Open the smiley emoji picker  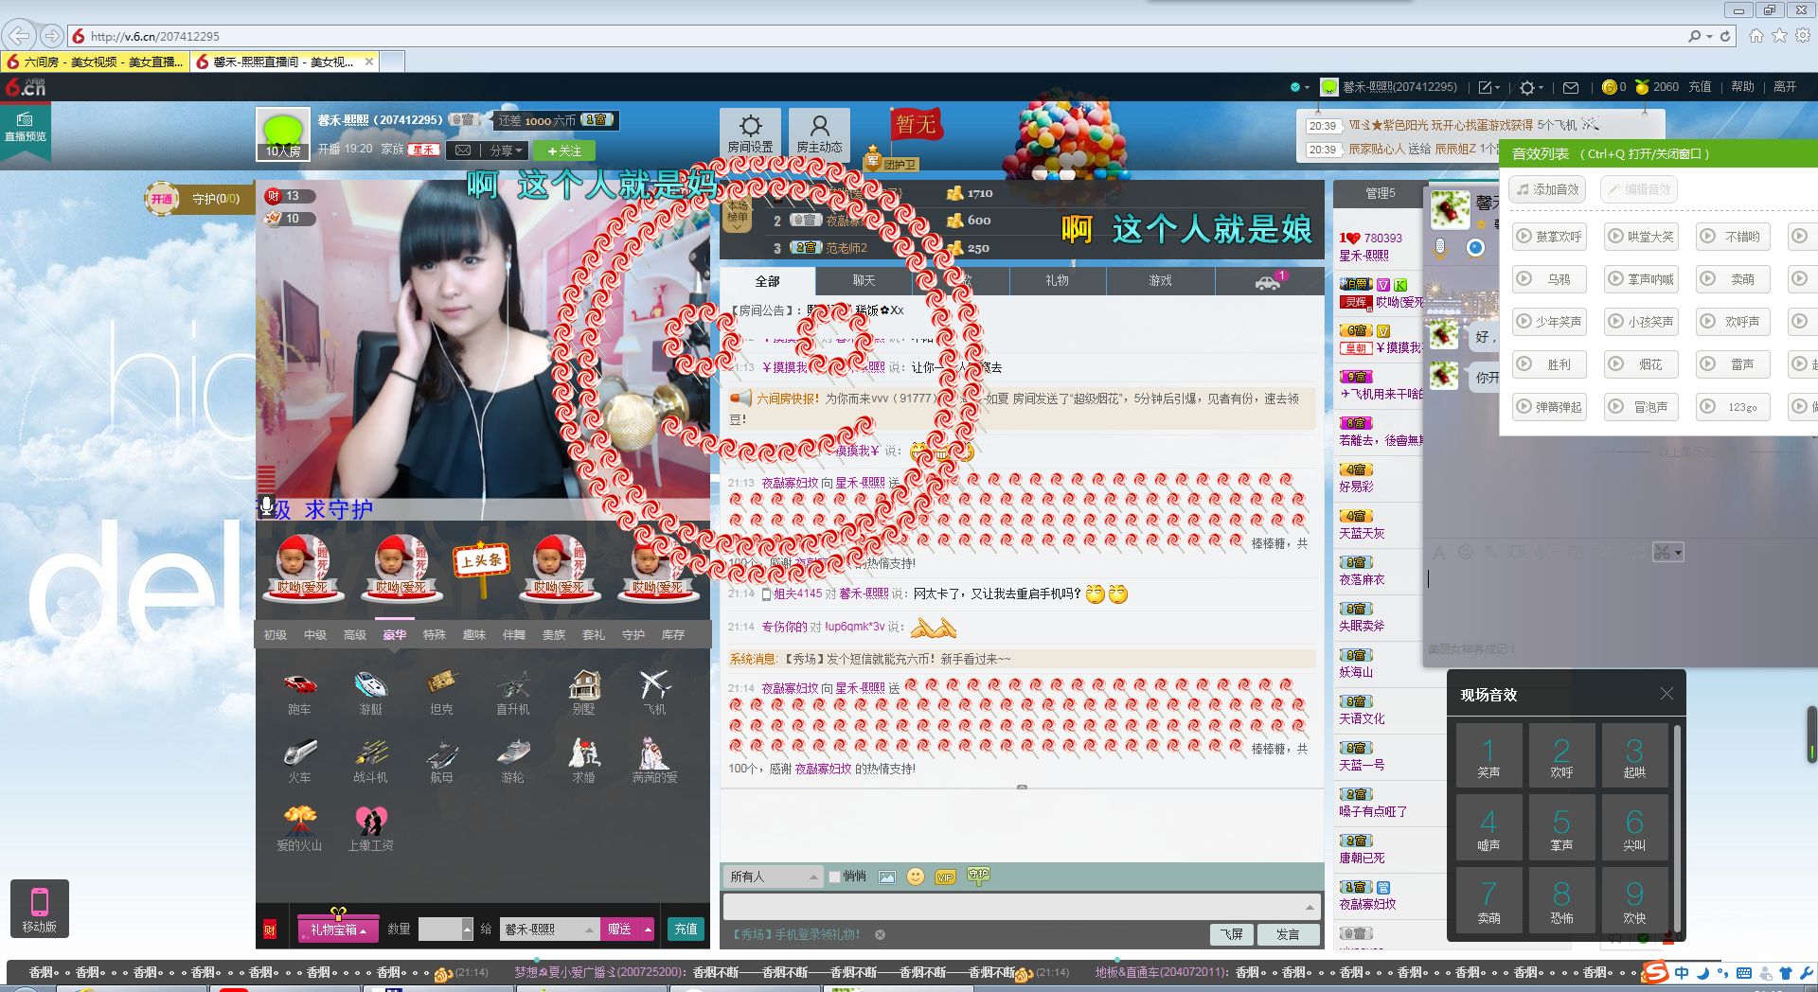pos(915,877)
